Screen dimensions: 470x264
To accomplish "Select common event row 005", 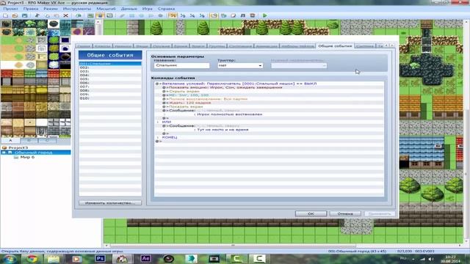I will (x=110, y=79).
